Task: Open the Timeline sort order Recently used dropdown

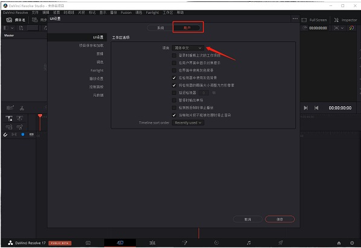Action: click(x=188, y=122)
